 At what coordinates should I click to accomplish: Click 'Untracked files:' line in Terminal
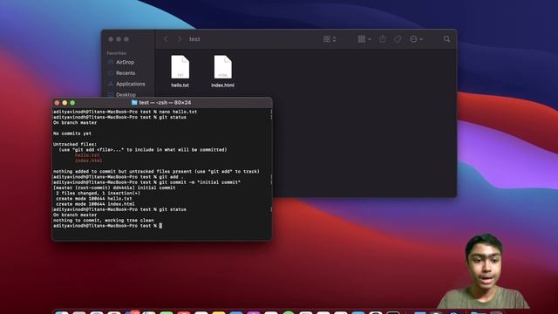coord(75,144)
